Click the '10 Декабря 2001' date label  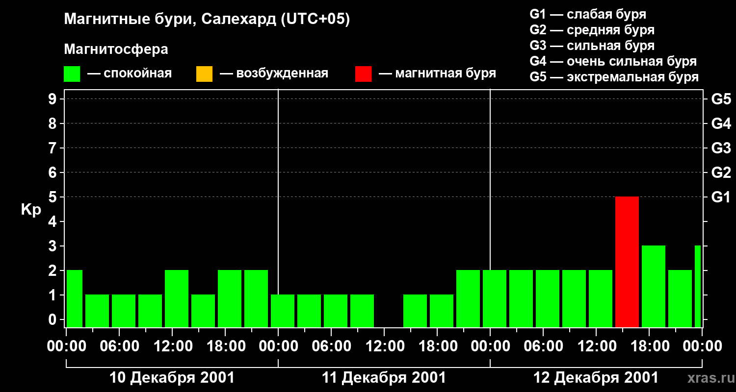pos(172,378)
